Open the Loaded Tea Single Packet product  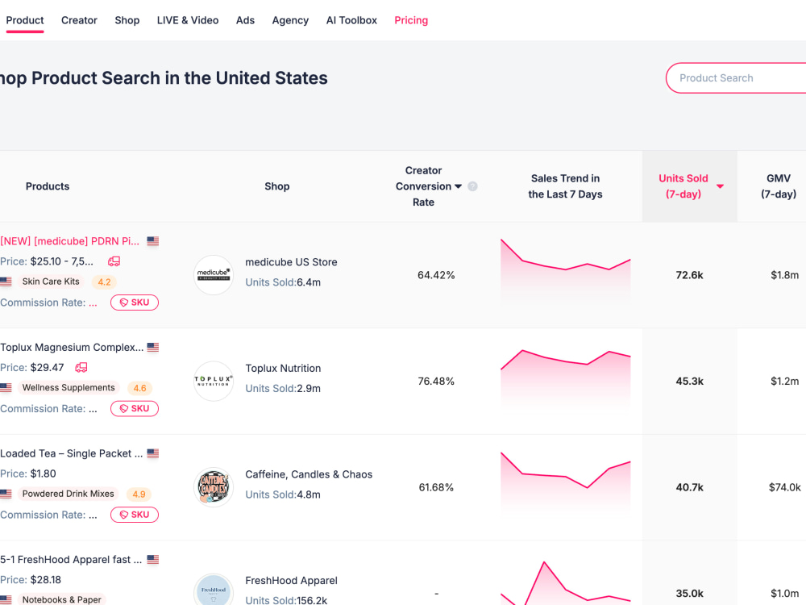click(x=72, y=453)
